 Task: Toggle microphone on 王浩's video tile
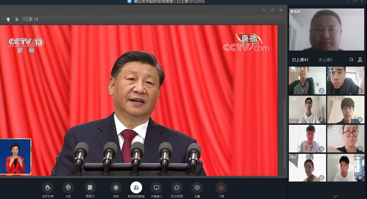(360, 91)
